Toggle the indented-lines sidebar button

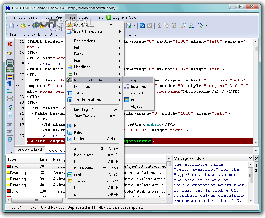pos(10,69)
